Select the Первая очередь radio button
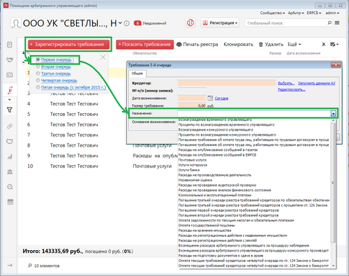349x276 pixels. tap(38, 60)
